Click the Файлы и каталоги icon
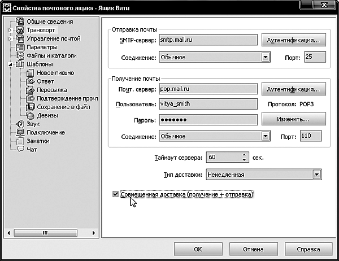 point(21,56)
